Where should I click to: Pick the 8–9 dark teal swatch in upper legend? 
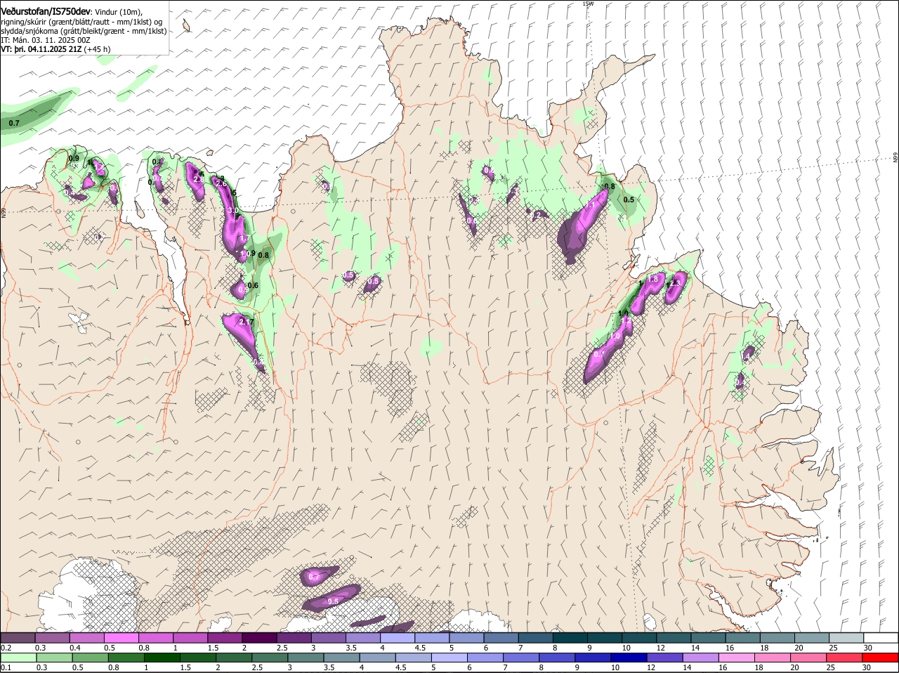(570, 637)
